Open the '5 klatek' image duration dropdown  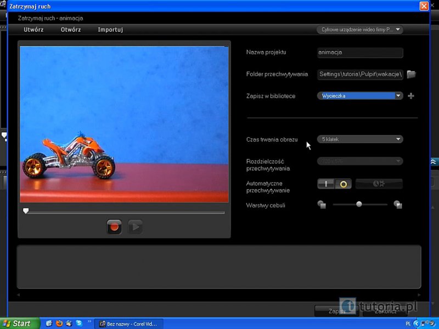point(360,139)
